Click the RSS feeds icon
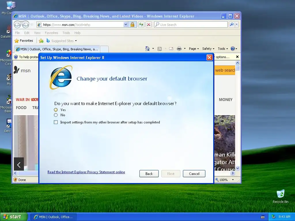Viewport: 295px width, 221px height. (x=160, y=49)
